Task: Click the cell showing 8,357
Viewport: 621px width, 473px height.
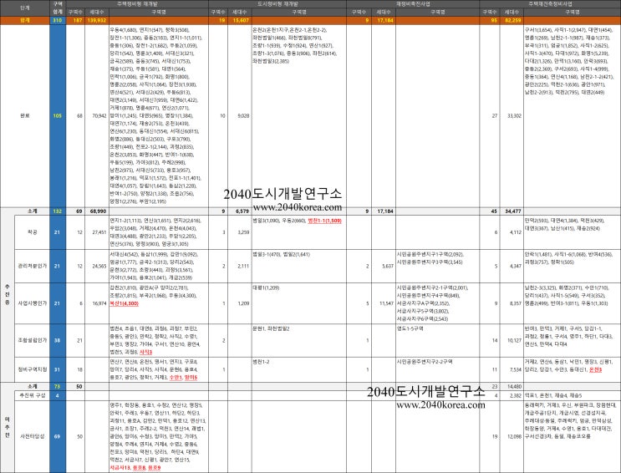Action: pos(512,303)
